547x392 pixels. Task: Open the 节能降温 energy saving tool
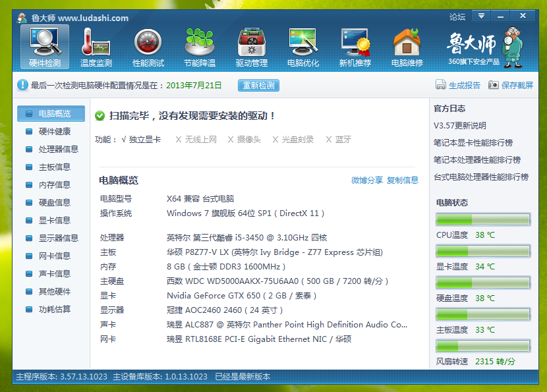click(x=200, y=47)
